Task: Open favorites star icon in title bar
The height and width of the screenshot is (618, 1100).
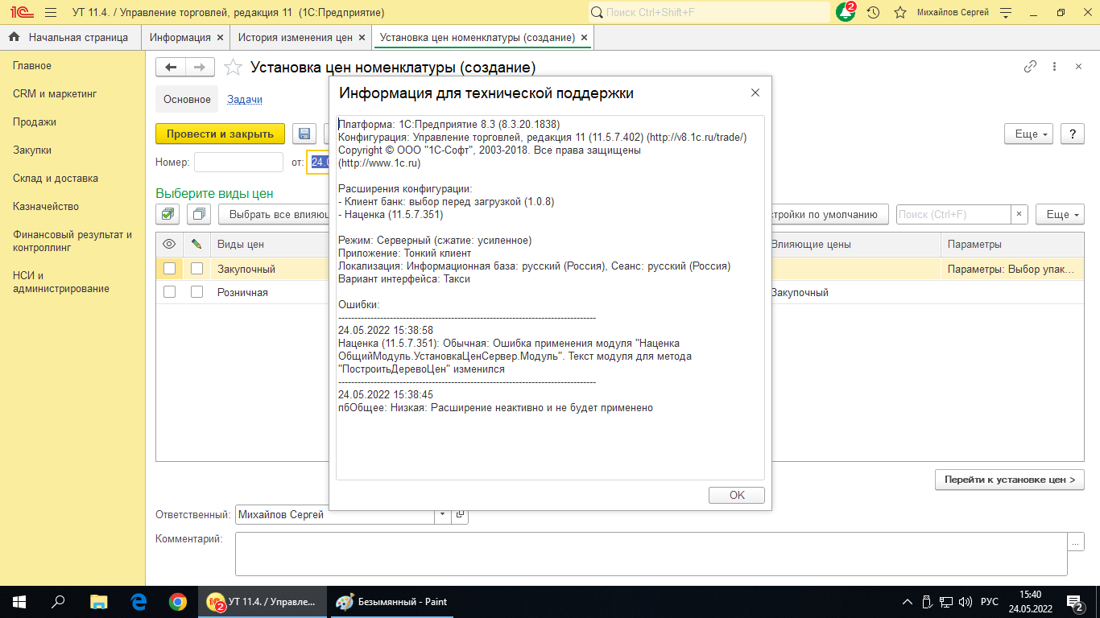Action: (x=900, y=13)
